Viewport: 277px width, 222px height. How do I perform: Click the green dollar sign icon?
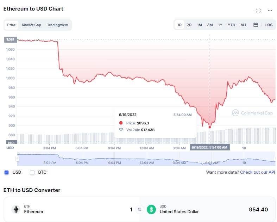(151, 210)
